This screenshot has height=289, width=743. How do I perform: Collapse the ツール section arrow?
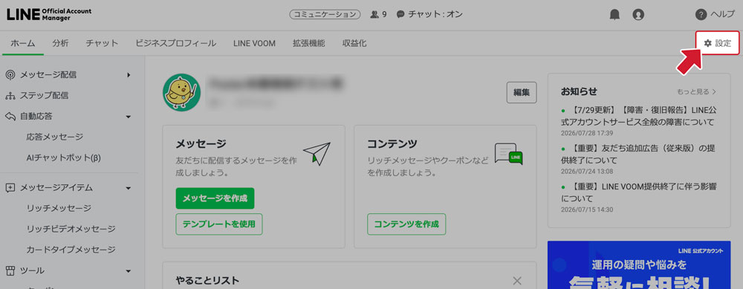coord(128,271)
